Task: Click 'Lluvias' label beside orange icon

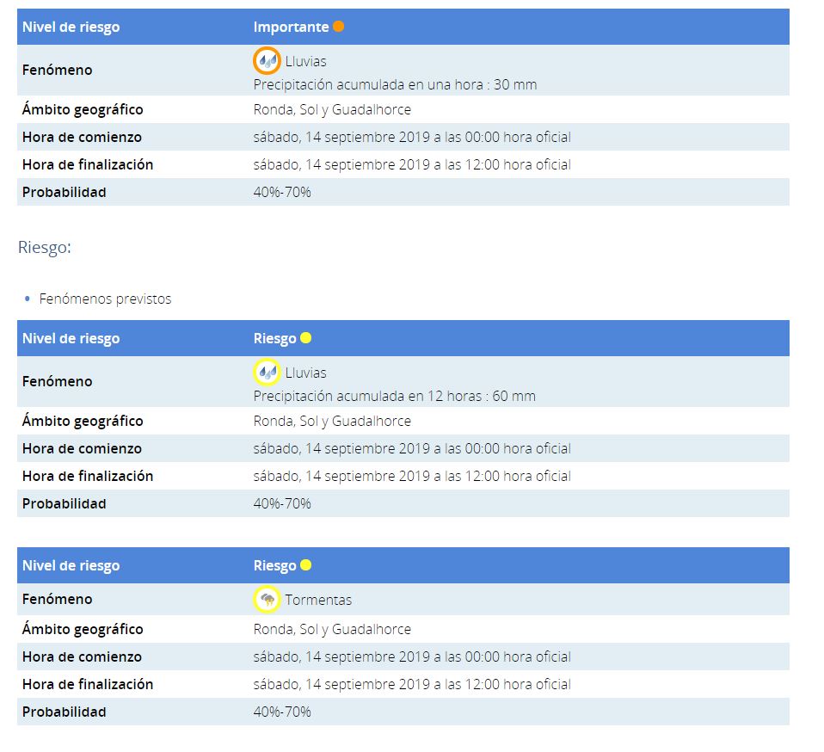Action: [306, 61]
